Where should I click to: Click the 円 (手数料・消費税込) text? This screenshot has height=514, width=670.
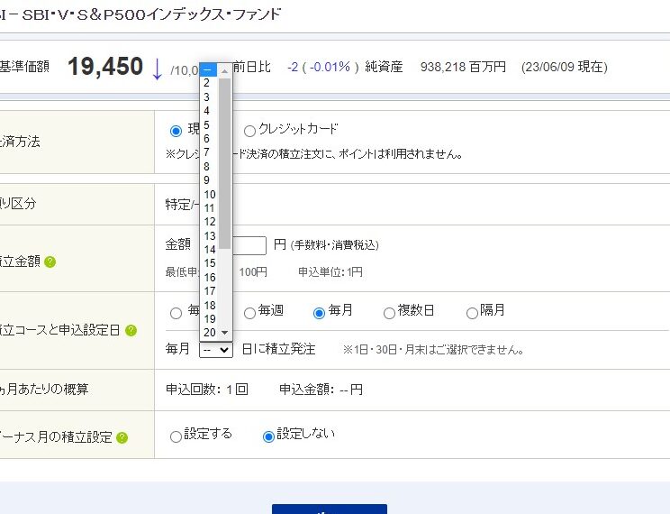327,244
